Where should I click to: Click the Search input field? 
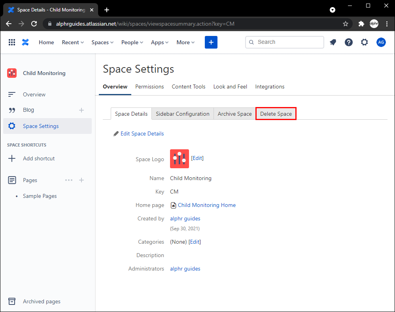pos(289,42)
